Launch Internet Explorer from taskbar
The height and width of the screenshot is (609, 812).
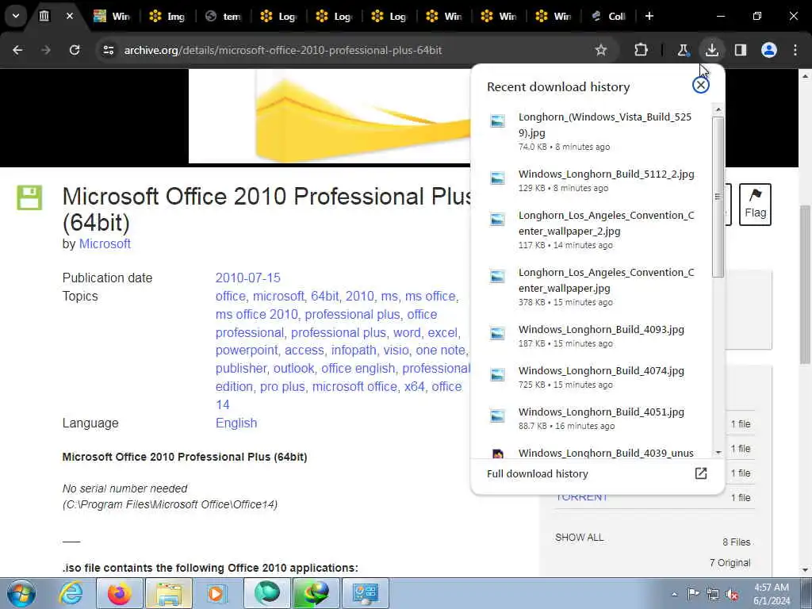[71, 593]
